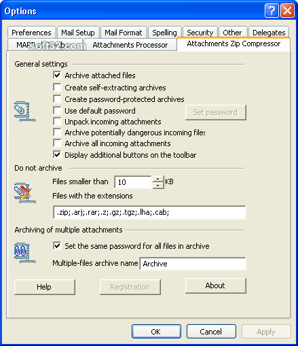Image resolution: width=298 pixels, height=346 pixels.
Task: Switch to the Spelling tab
Action: click(164, 33)
